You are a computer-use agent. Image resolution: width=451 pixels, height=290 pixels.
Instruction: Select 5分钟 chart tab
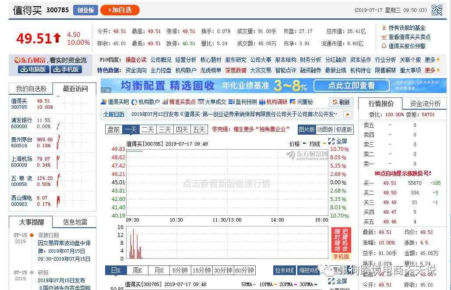(x=180, y=270)
